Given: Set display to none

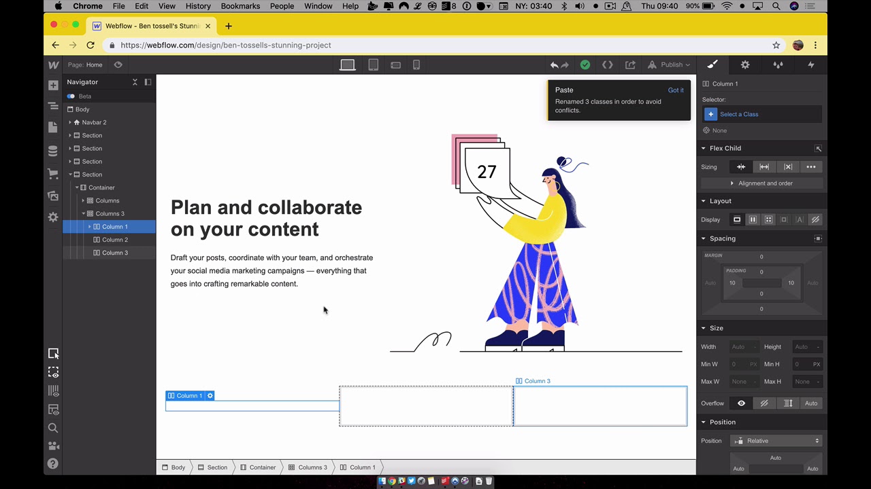Looking at the screenshot, I should [815, 219].
